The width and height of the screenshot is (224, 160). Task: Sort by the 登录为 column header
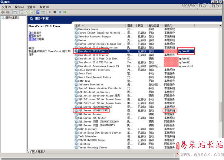(x=179, y=26)
